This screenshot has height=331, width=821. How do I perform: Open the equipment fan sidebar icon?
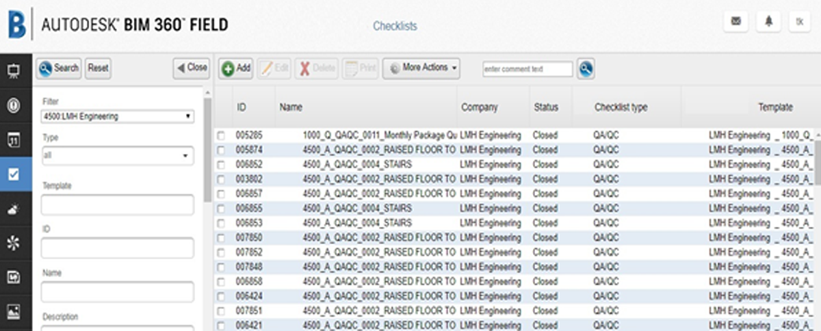tap(14, 243)
